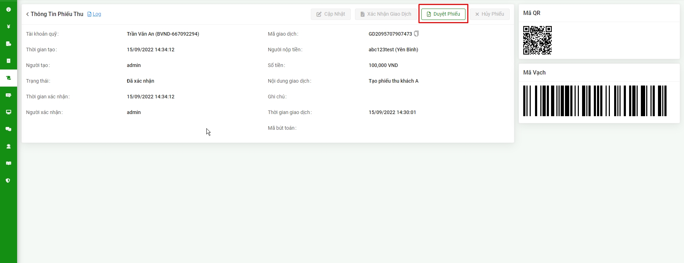Copy the transaction code GD2095707907473
The width and height of the screenshot is (684, 263).
pyautogui.click(x=416, y=34)
